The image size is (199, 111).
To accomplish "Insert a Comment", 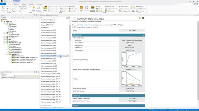I will [x=63, y=9].
